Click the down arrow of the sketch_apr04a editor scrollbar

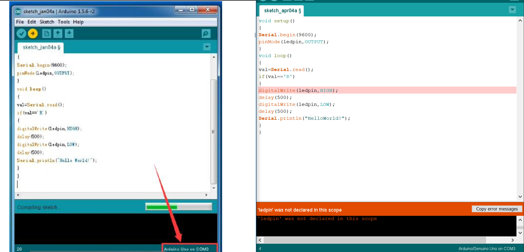(x=520, y=197)
